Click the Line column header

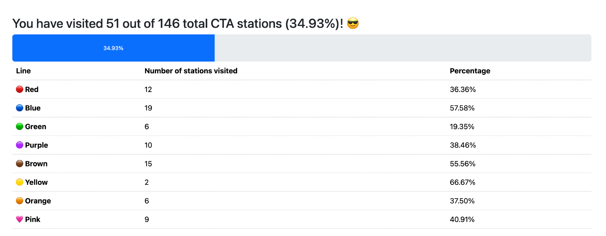[x=23, y=71]
